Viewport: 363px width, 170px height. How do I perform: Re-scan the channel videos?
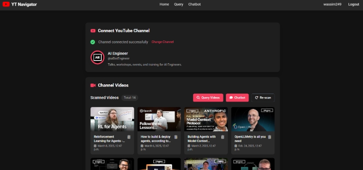tap(263, 98)
